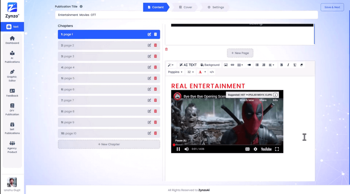
Task: Toggle closed captions on the video
Action: 247,149
